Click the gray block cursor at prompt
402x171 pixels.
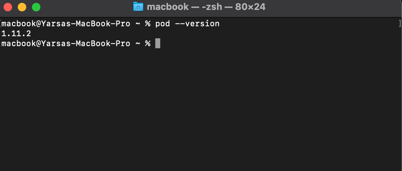tap(158, 43)
